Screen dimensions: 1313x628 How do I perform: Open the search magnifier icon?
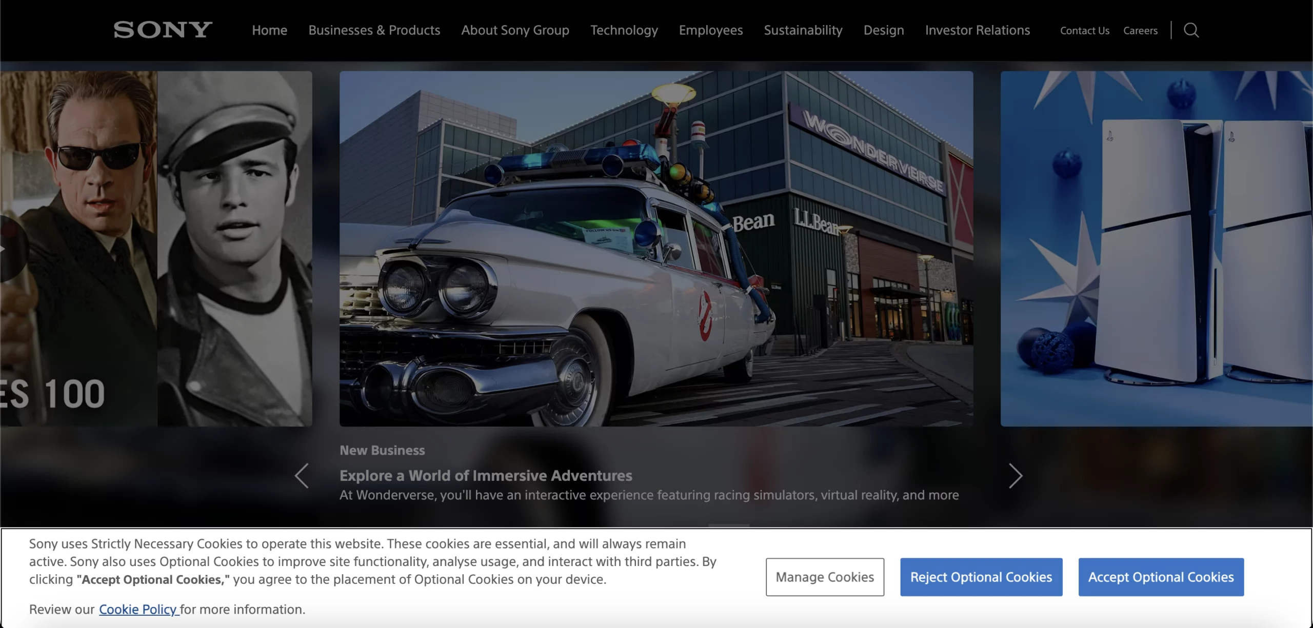point(1191,30)
